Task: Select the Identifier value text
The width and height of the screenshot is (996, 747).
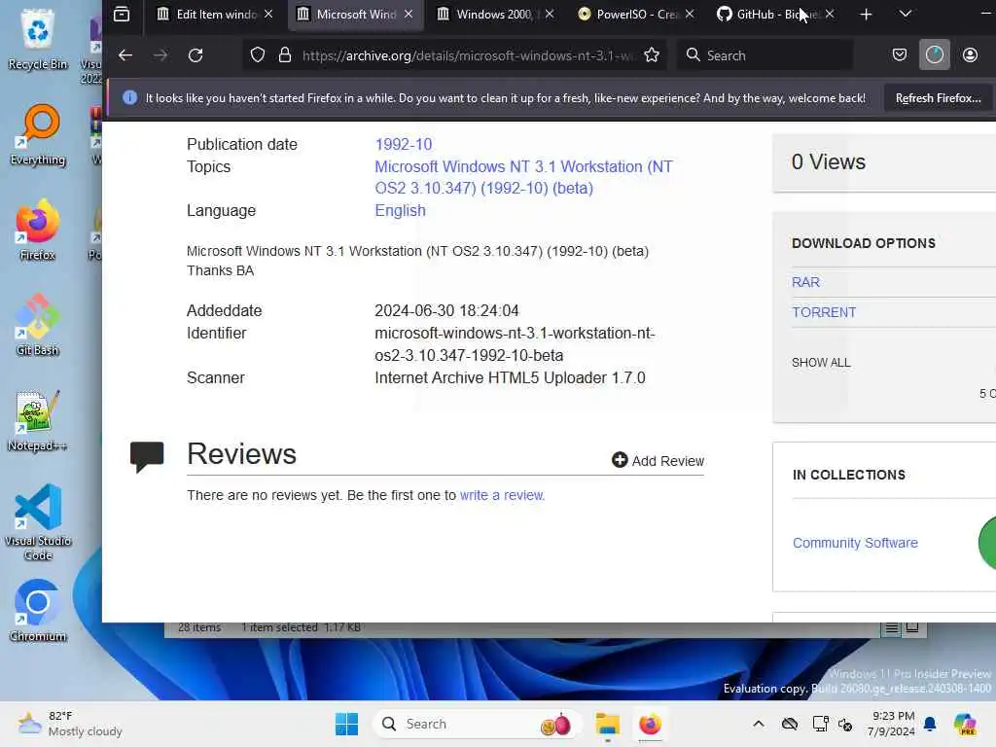Action: pyautogui.click(x=515, y=344)
